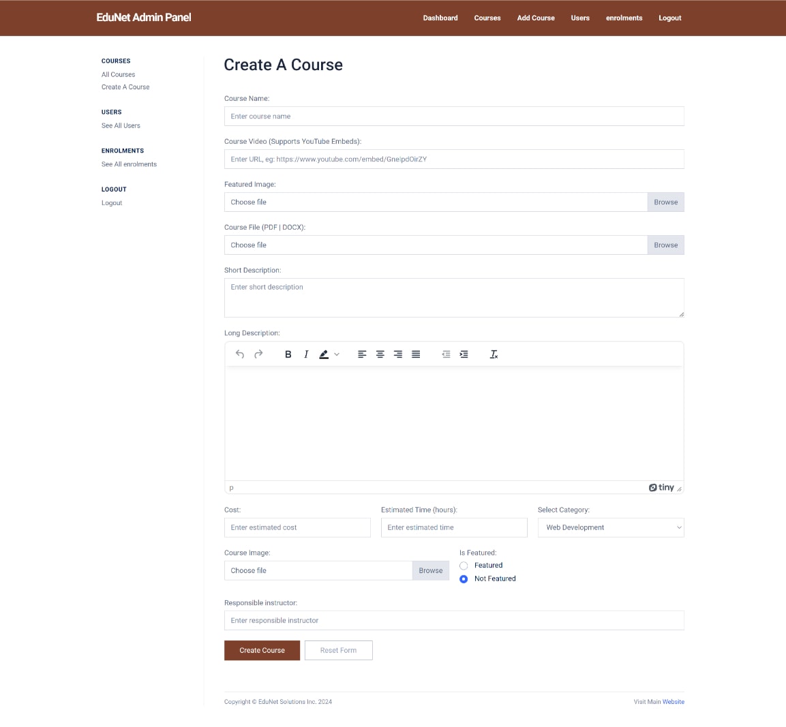Open Dashboard in the top navigation
Viewport: 786px width, 727px height.
point(440,18)
